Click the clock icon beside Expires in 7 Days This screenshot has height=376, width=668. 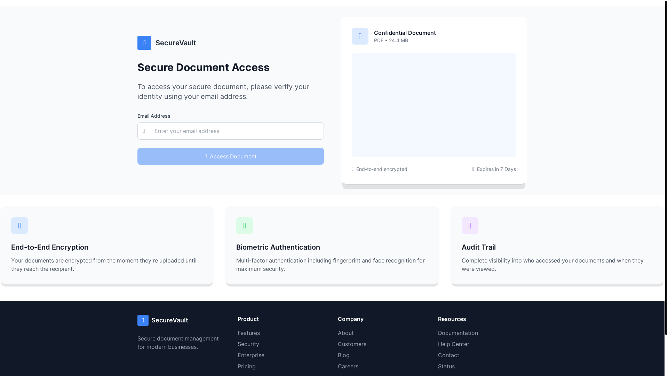pos(473,169)
